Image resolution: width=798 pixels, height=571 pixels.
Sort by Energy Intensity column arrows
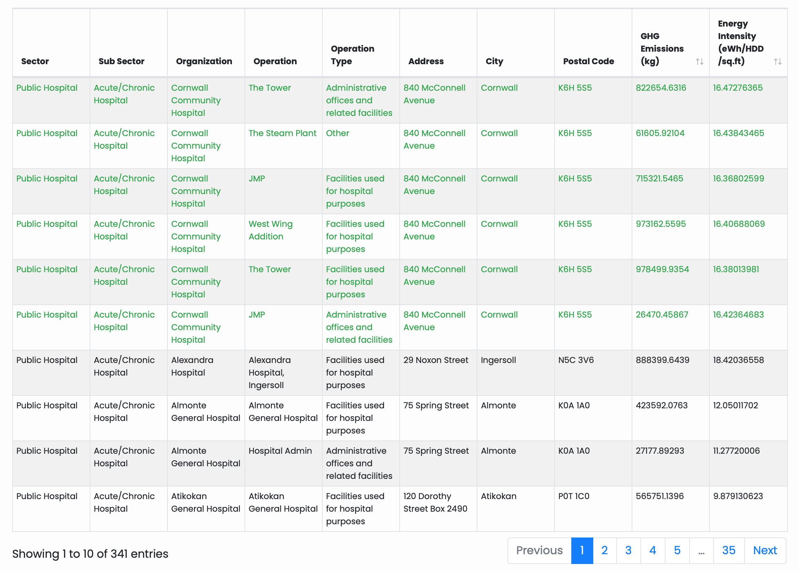[777, 61]
